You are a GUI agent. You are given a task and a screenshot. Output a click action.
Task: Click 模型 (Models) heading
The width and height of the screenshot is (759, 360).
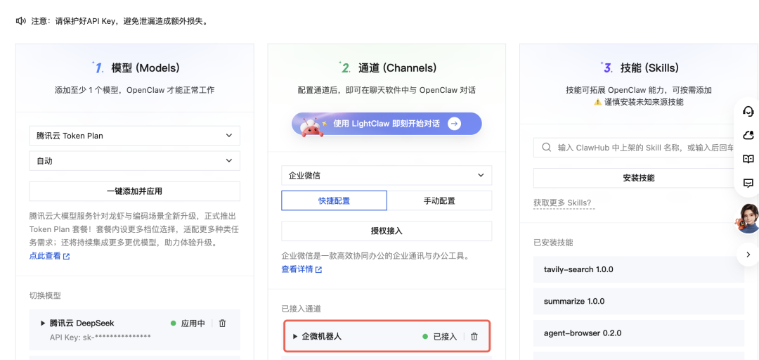[x=145, y=67]
